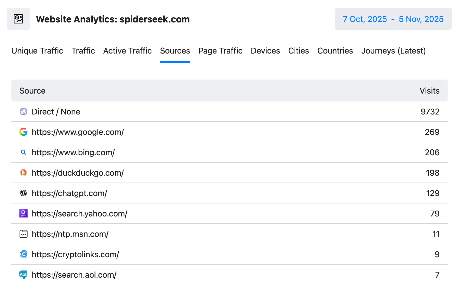Click the Visits column header
The image size is (459, 283).
coord(430,91)
